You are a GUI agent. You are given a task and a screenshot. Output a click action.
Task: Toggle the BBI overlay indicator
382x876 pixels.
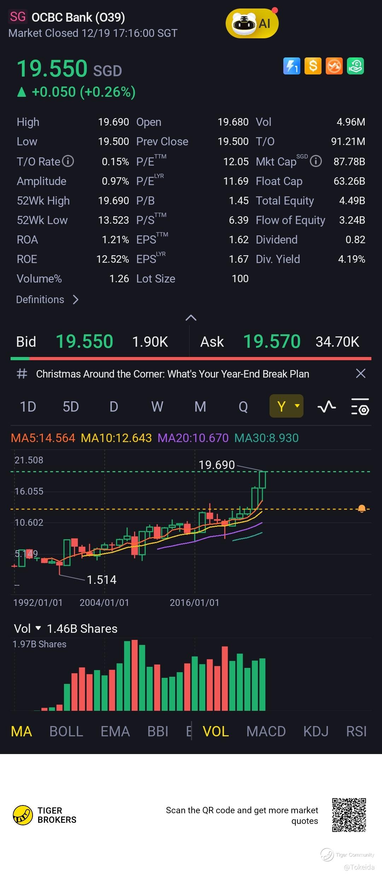158,731
